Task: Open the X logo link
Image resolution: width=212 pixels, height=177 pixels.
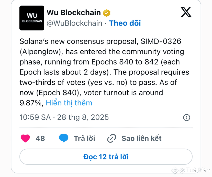Action: (x=186, y=12)
